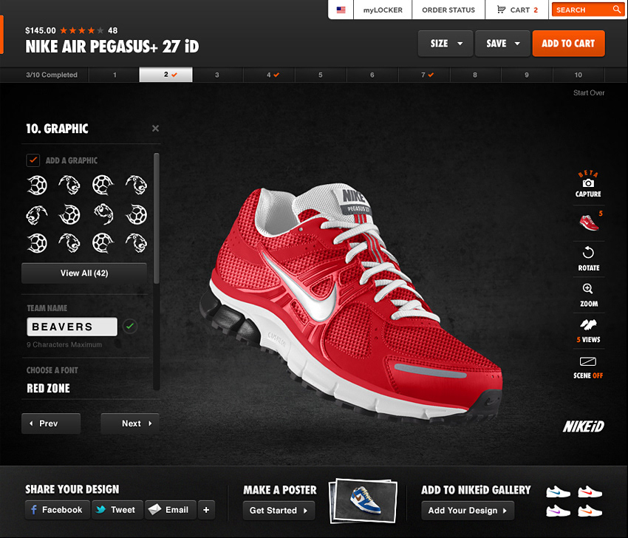Select the third graphic in top row

[103, 185]
